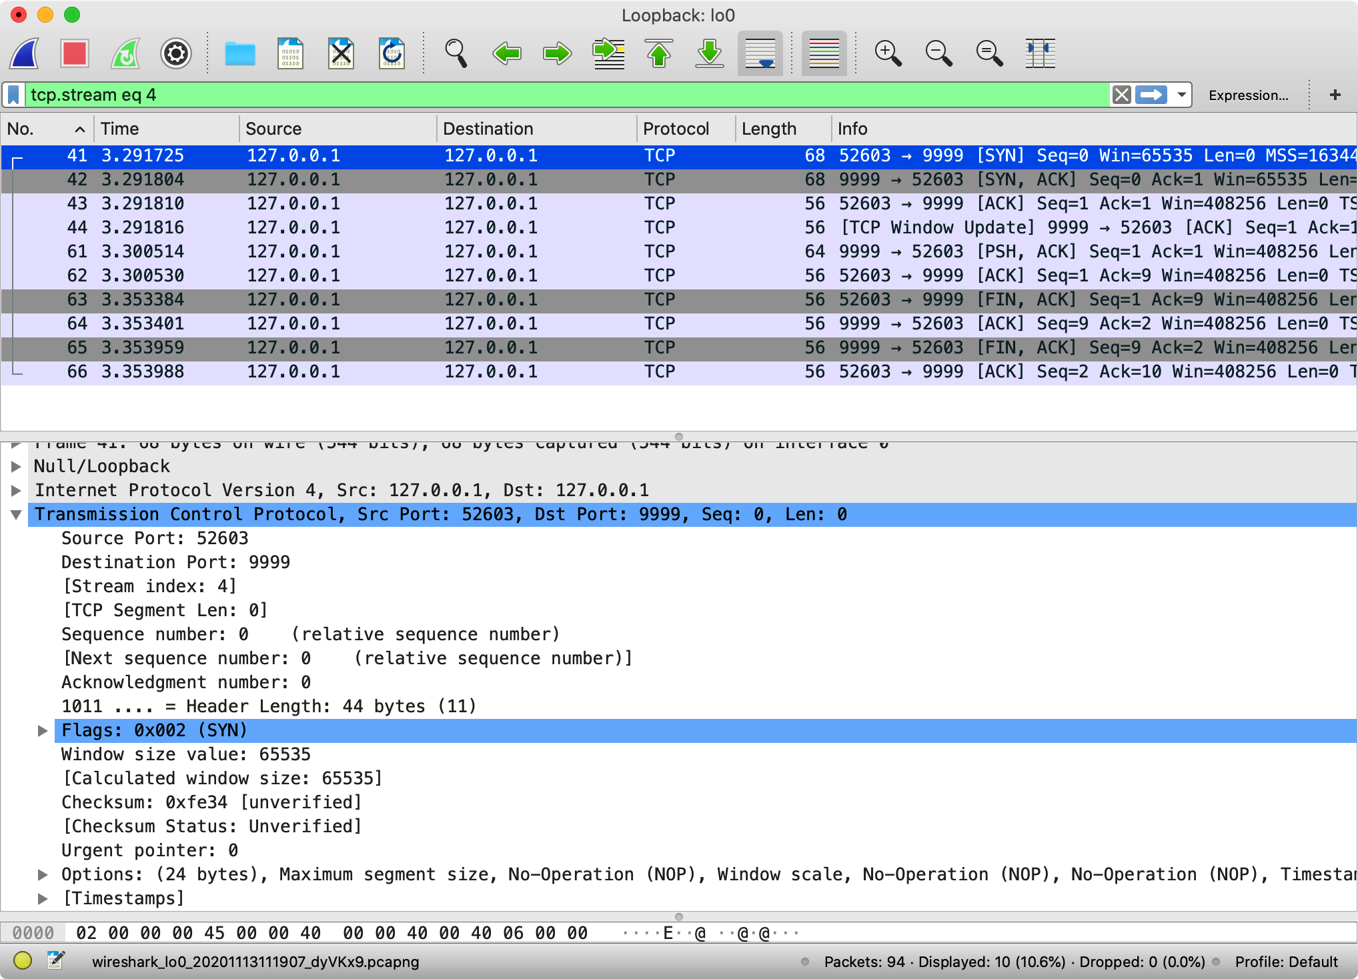Stop the running capture with red square
The image size is (1358, 979).
point(75,53)
